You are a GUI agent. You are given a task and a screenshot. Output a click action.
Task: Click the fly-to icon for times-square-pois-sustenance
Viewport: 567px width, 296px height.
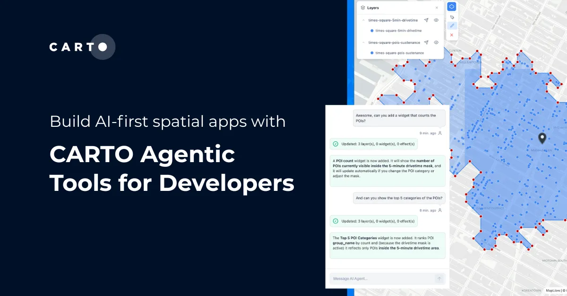pyautogui.click(x=426, y=42)
